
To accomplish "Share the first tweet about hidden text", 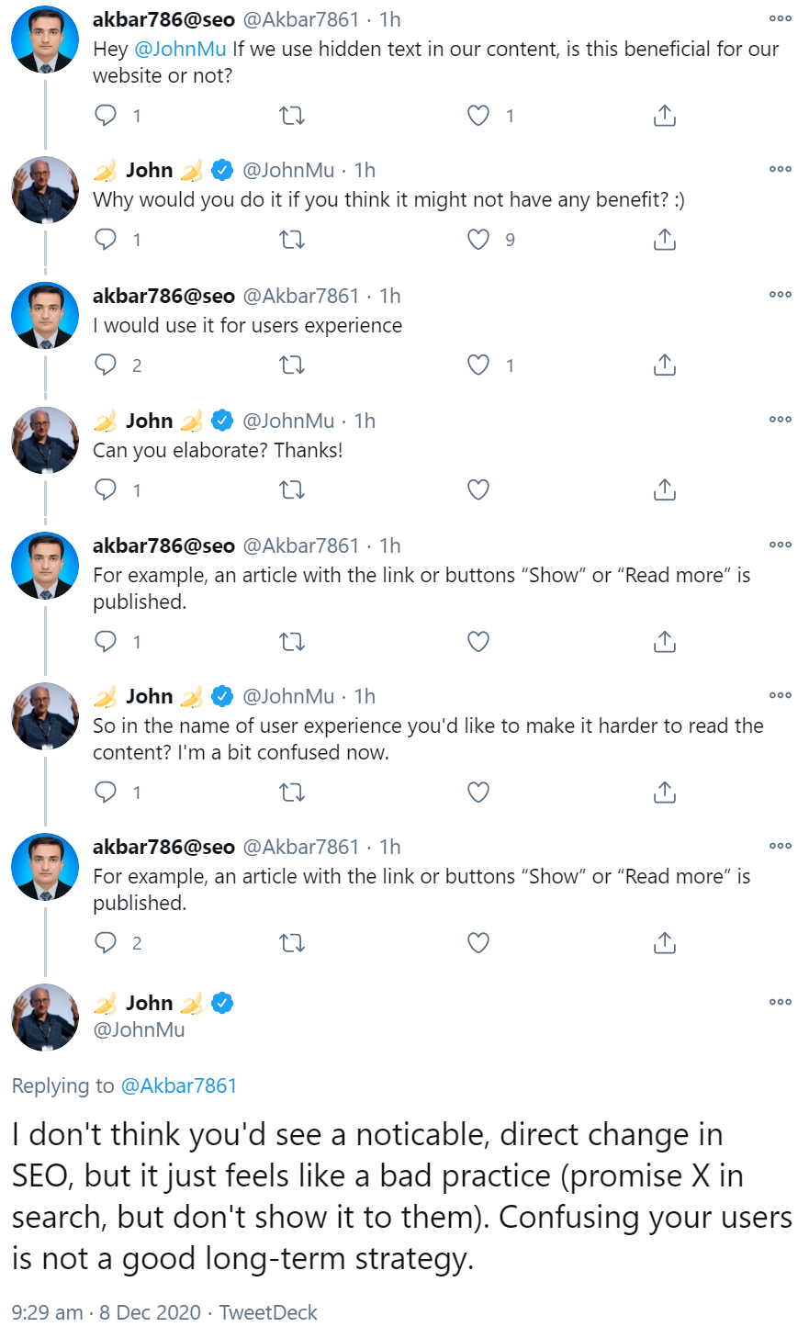I will [664, 116].
